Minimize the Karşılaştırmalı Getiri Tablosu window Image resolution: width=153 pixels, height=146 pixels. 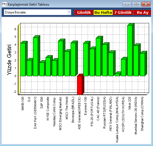pyautogui.click(x=127, y=4)
